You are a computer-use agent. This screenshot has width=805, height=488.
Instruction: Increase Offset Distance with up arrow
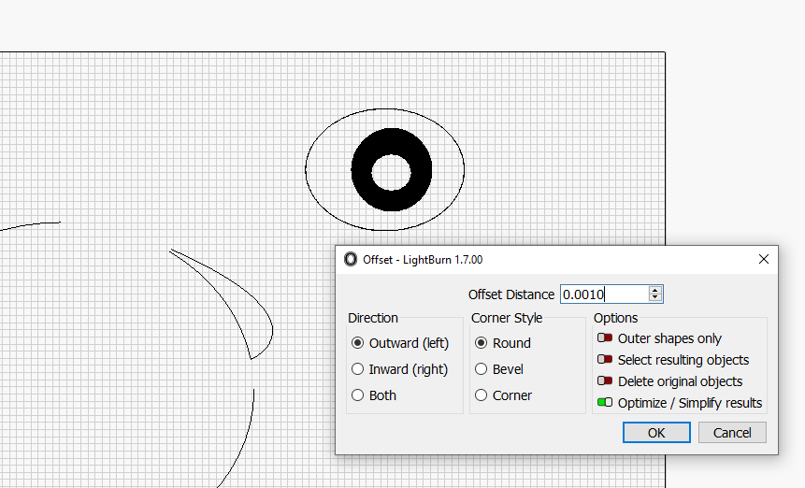(x=655, y=291)
